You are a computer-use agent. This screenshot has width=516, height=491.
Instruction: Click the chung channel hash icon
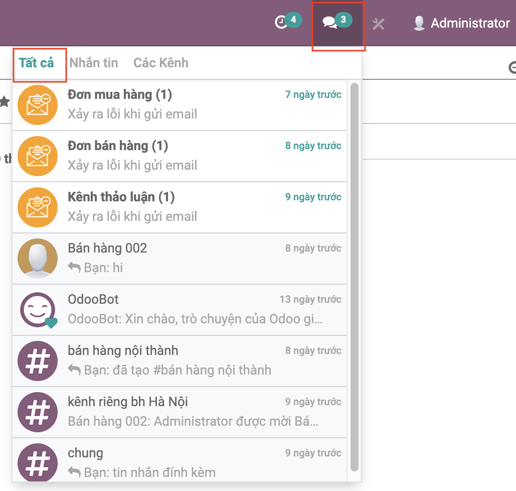(x=38, y=462)
